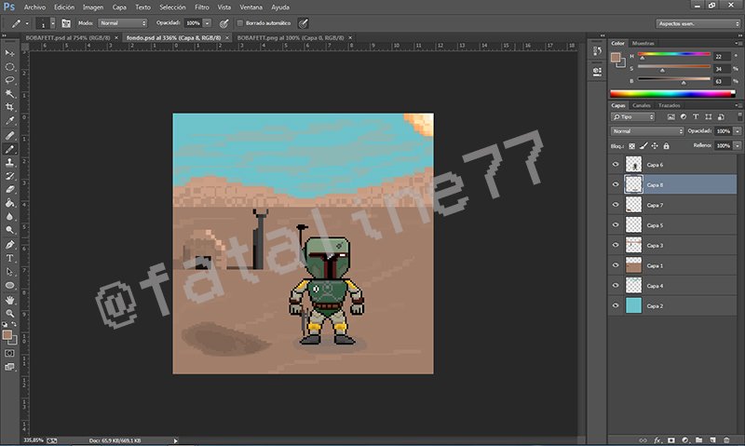Click the delete layer trash icon

click(726, 440)
